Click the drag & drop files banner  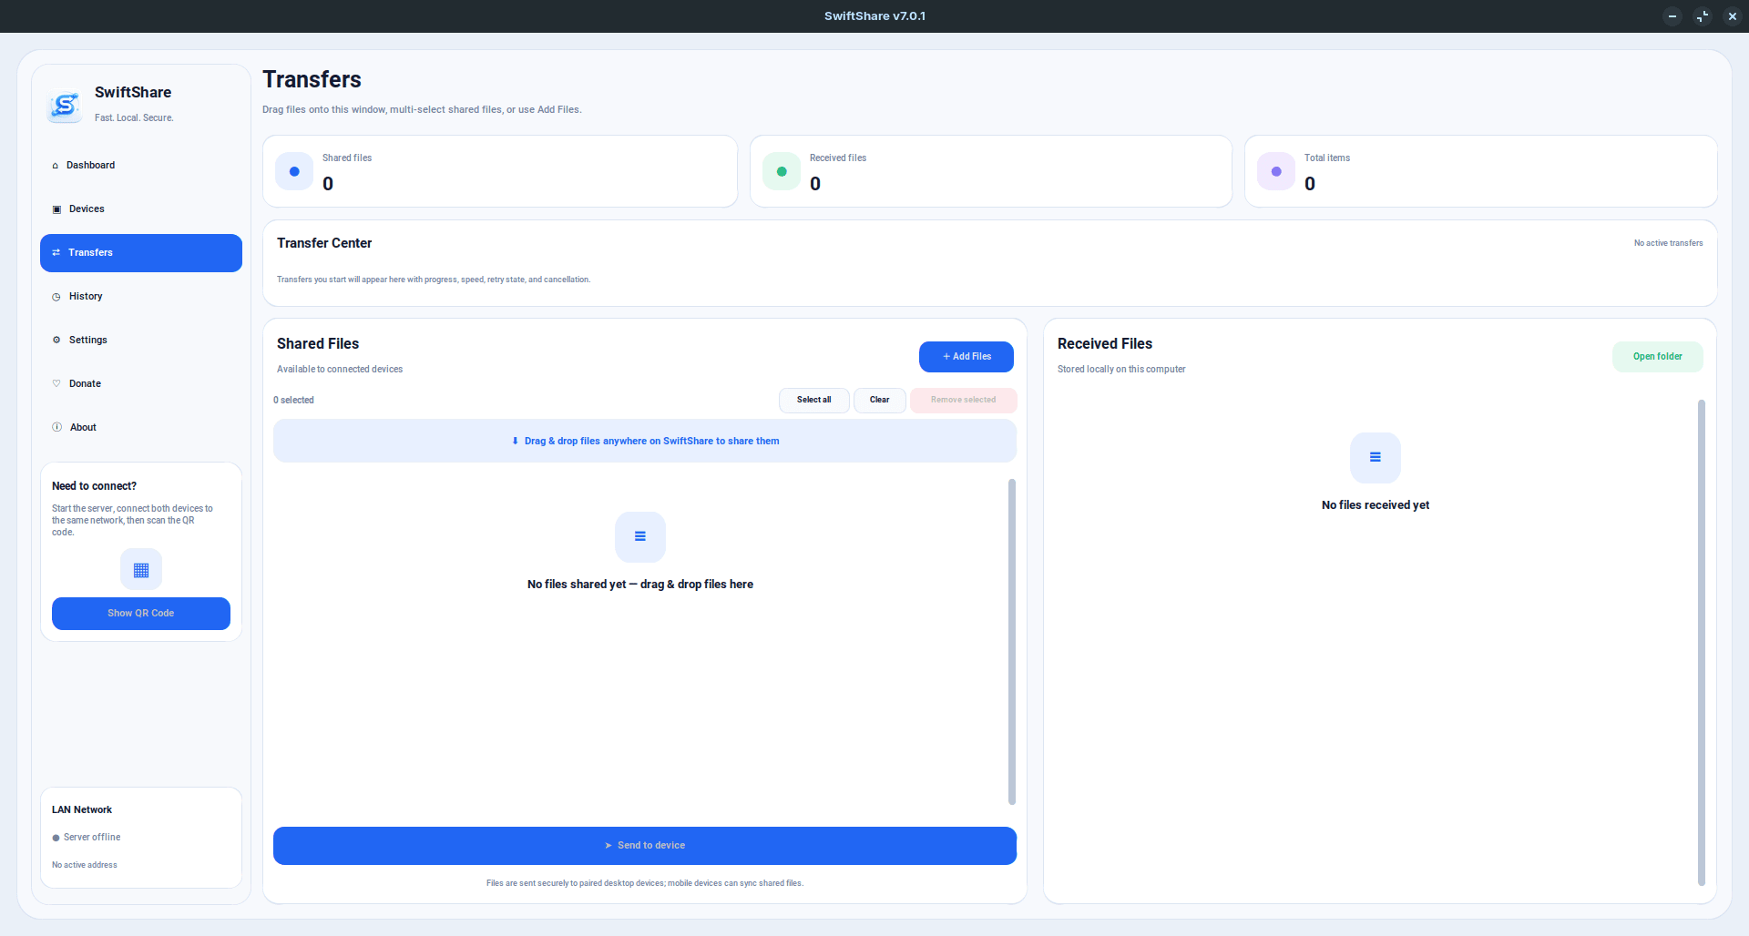click(645, 441)
